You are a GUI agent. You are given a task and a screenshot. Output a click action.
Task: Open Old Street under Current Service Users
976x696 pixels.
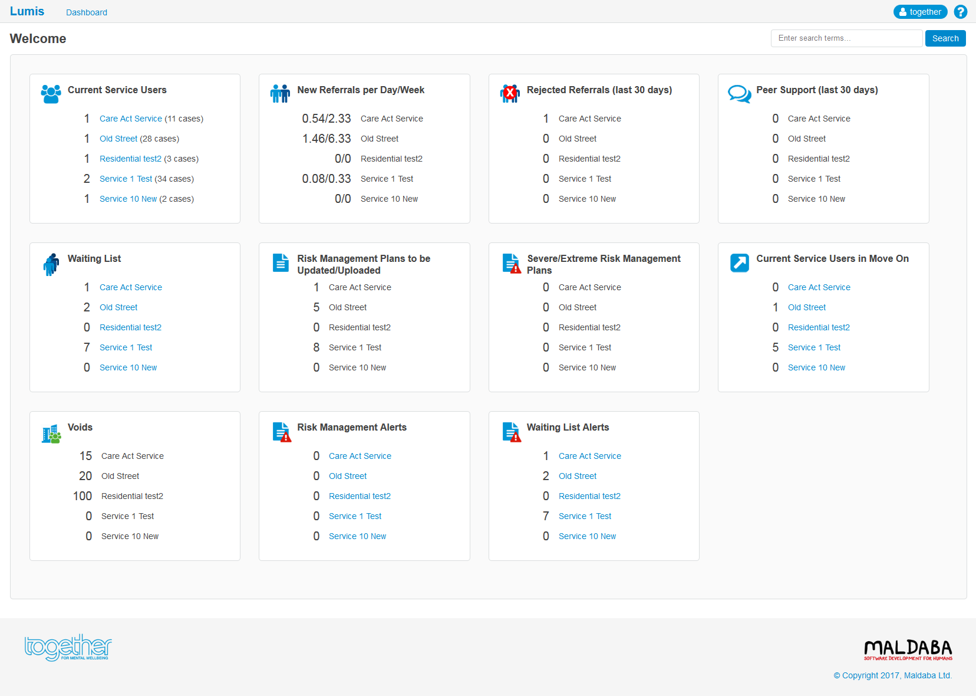coord(118,139)
